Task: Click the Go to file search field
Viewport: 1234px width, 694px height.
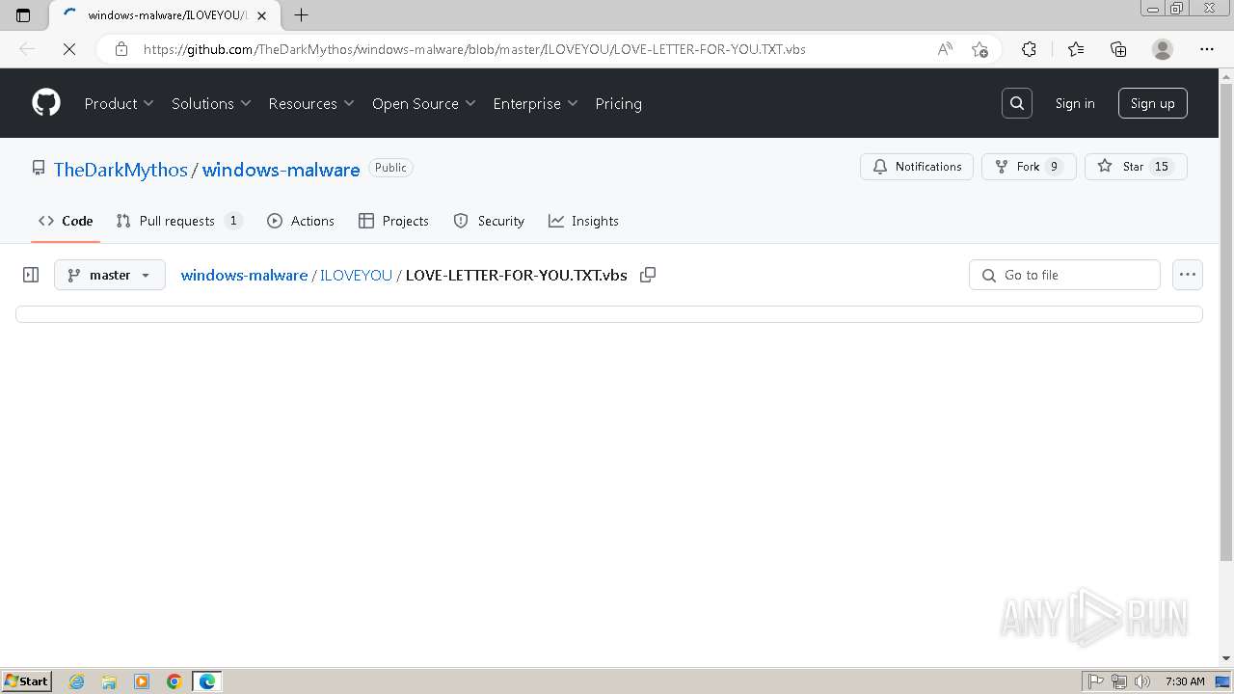Action: pyautogui.click(x=1064, y=275)
